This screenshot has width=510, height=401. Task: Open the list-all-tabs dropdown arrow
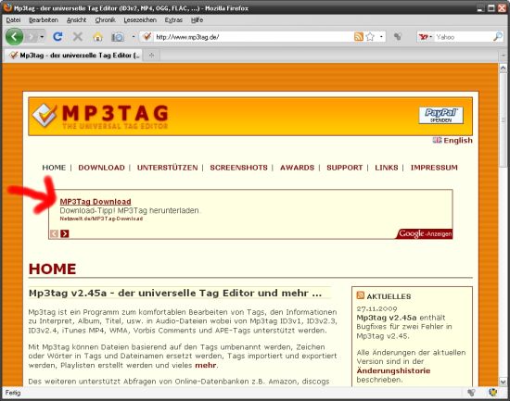click(504, 56)
